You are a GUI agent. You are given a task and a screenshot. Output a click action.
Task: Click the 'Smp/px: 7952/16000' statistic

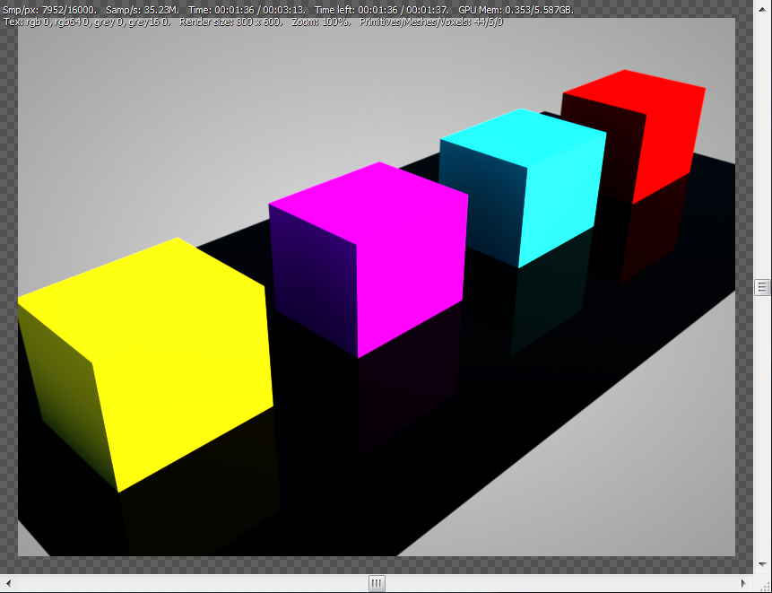pos(49,10)
